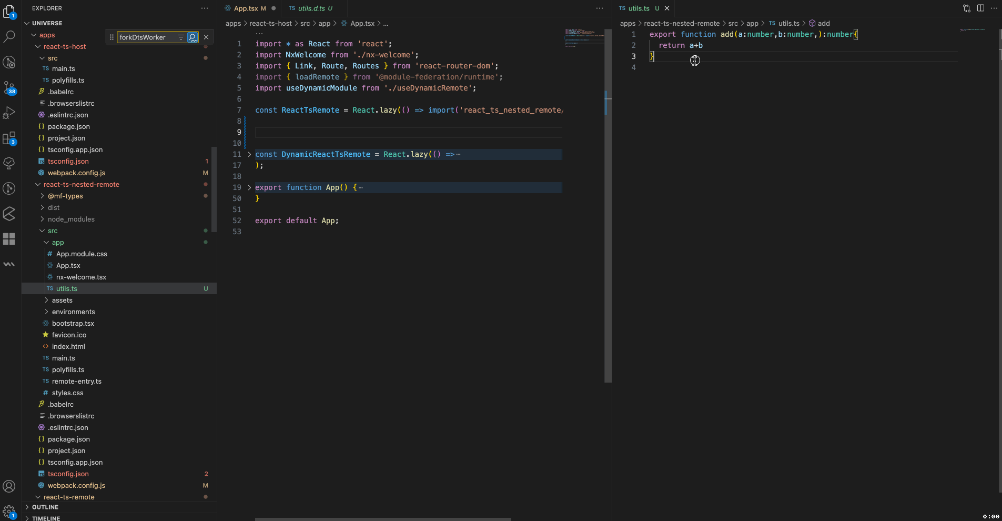The width and height of the screenshot is (1002, 521).
Task: Open Source Control view with 38 badge
Action: (9, 87)
